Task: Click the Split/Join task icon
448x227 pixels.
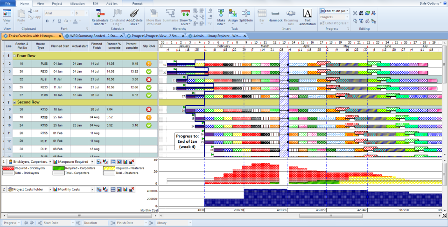Action: coord(247,14)
